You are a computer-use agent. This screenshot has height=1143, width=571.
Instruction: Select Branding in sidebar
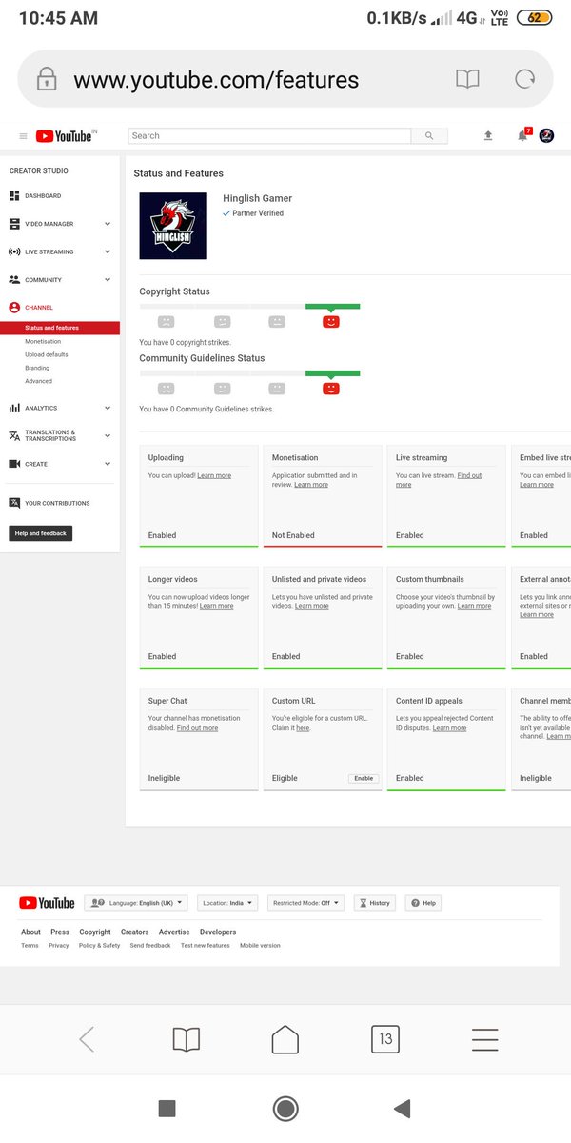pyautogui.click(x=37, y=368)
